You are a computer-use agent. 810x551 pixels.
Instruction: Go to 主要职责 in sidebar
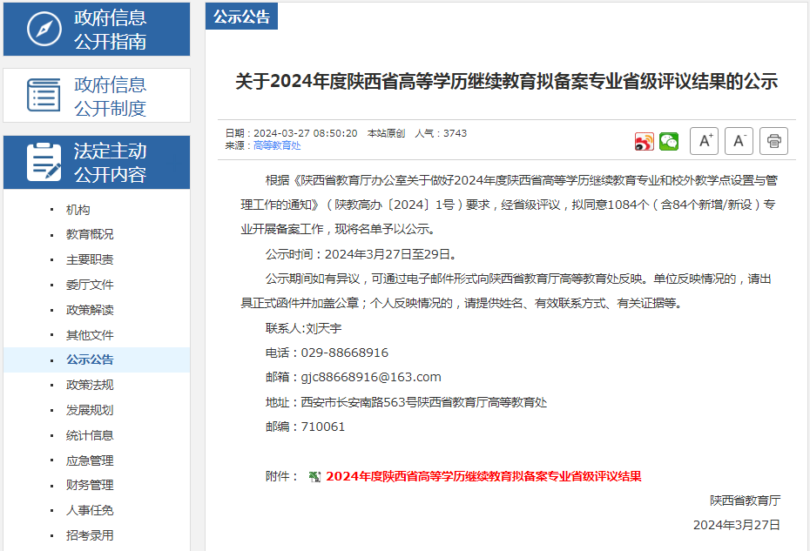tap(90, 259)
